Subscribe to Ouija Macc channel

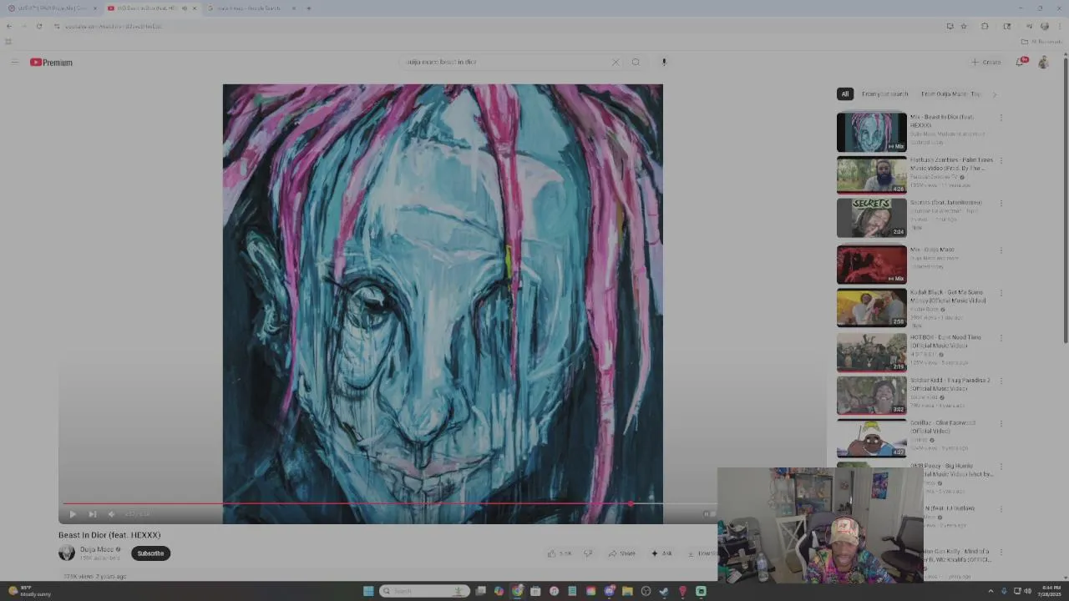tap(150, 553)
